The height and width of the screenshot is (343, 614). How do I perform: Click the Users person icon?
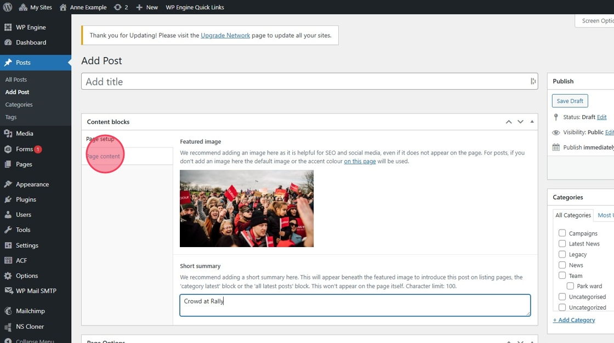point(8,215)
